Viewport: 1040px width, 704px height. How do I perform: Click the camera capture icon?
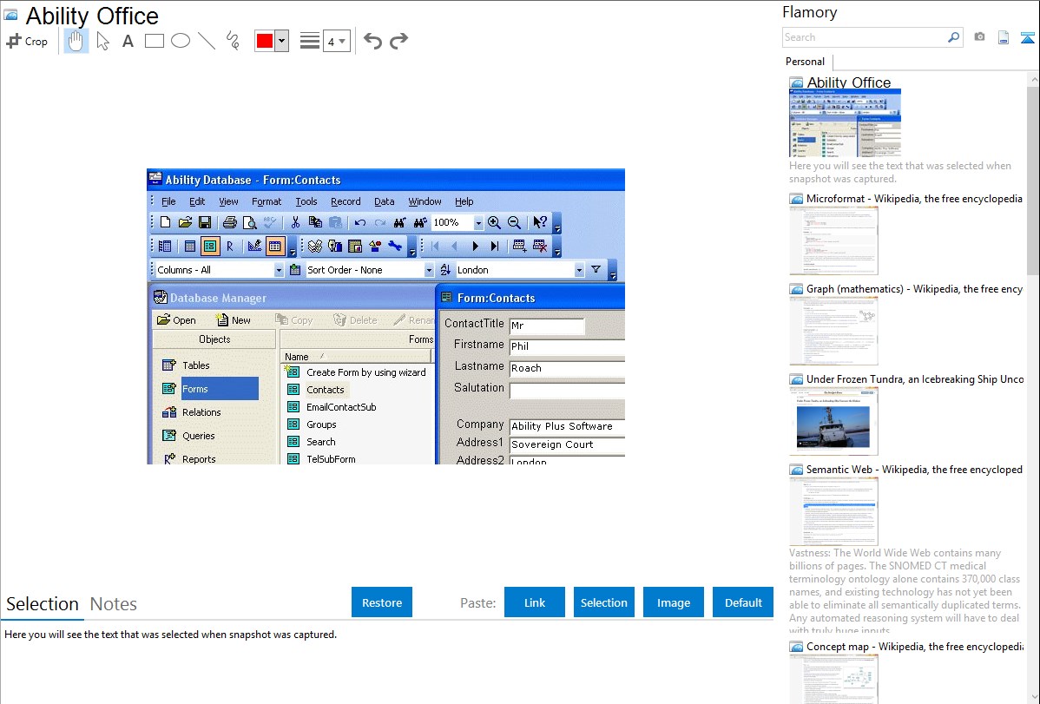pyautogui.click(x=979, y=37)
